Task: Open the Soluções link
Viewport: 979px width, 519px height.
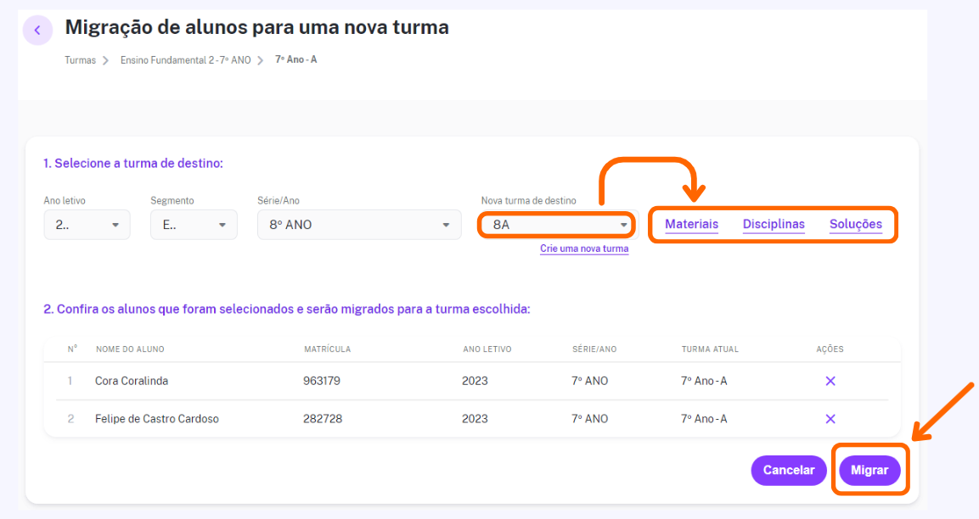Action: (x=855, y=225)
